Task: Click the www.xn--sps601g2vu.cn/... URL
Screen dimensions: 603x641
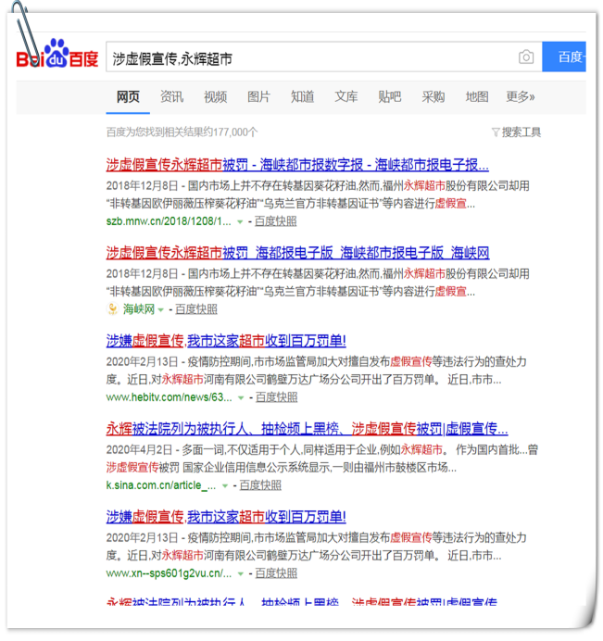Action: coord(169,573)
